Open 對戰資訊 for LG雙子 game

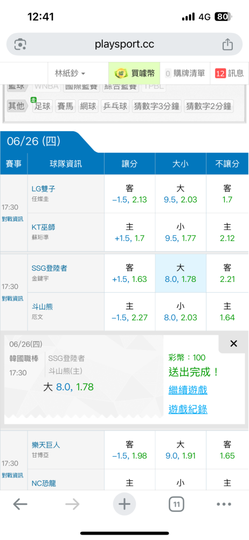click(x=13, y=219)
